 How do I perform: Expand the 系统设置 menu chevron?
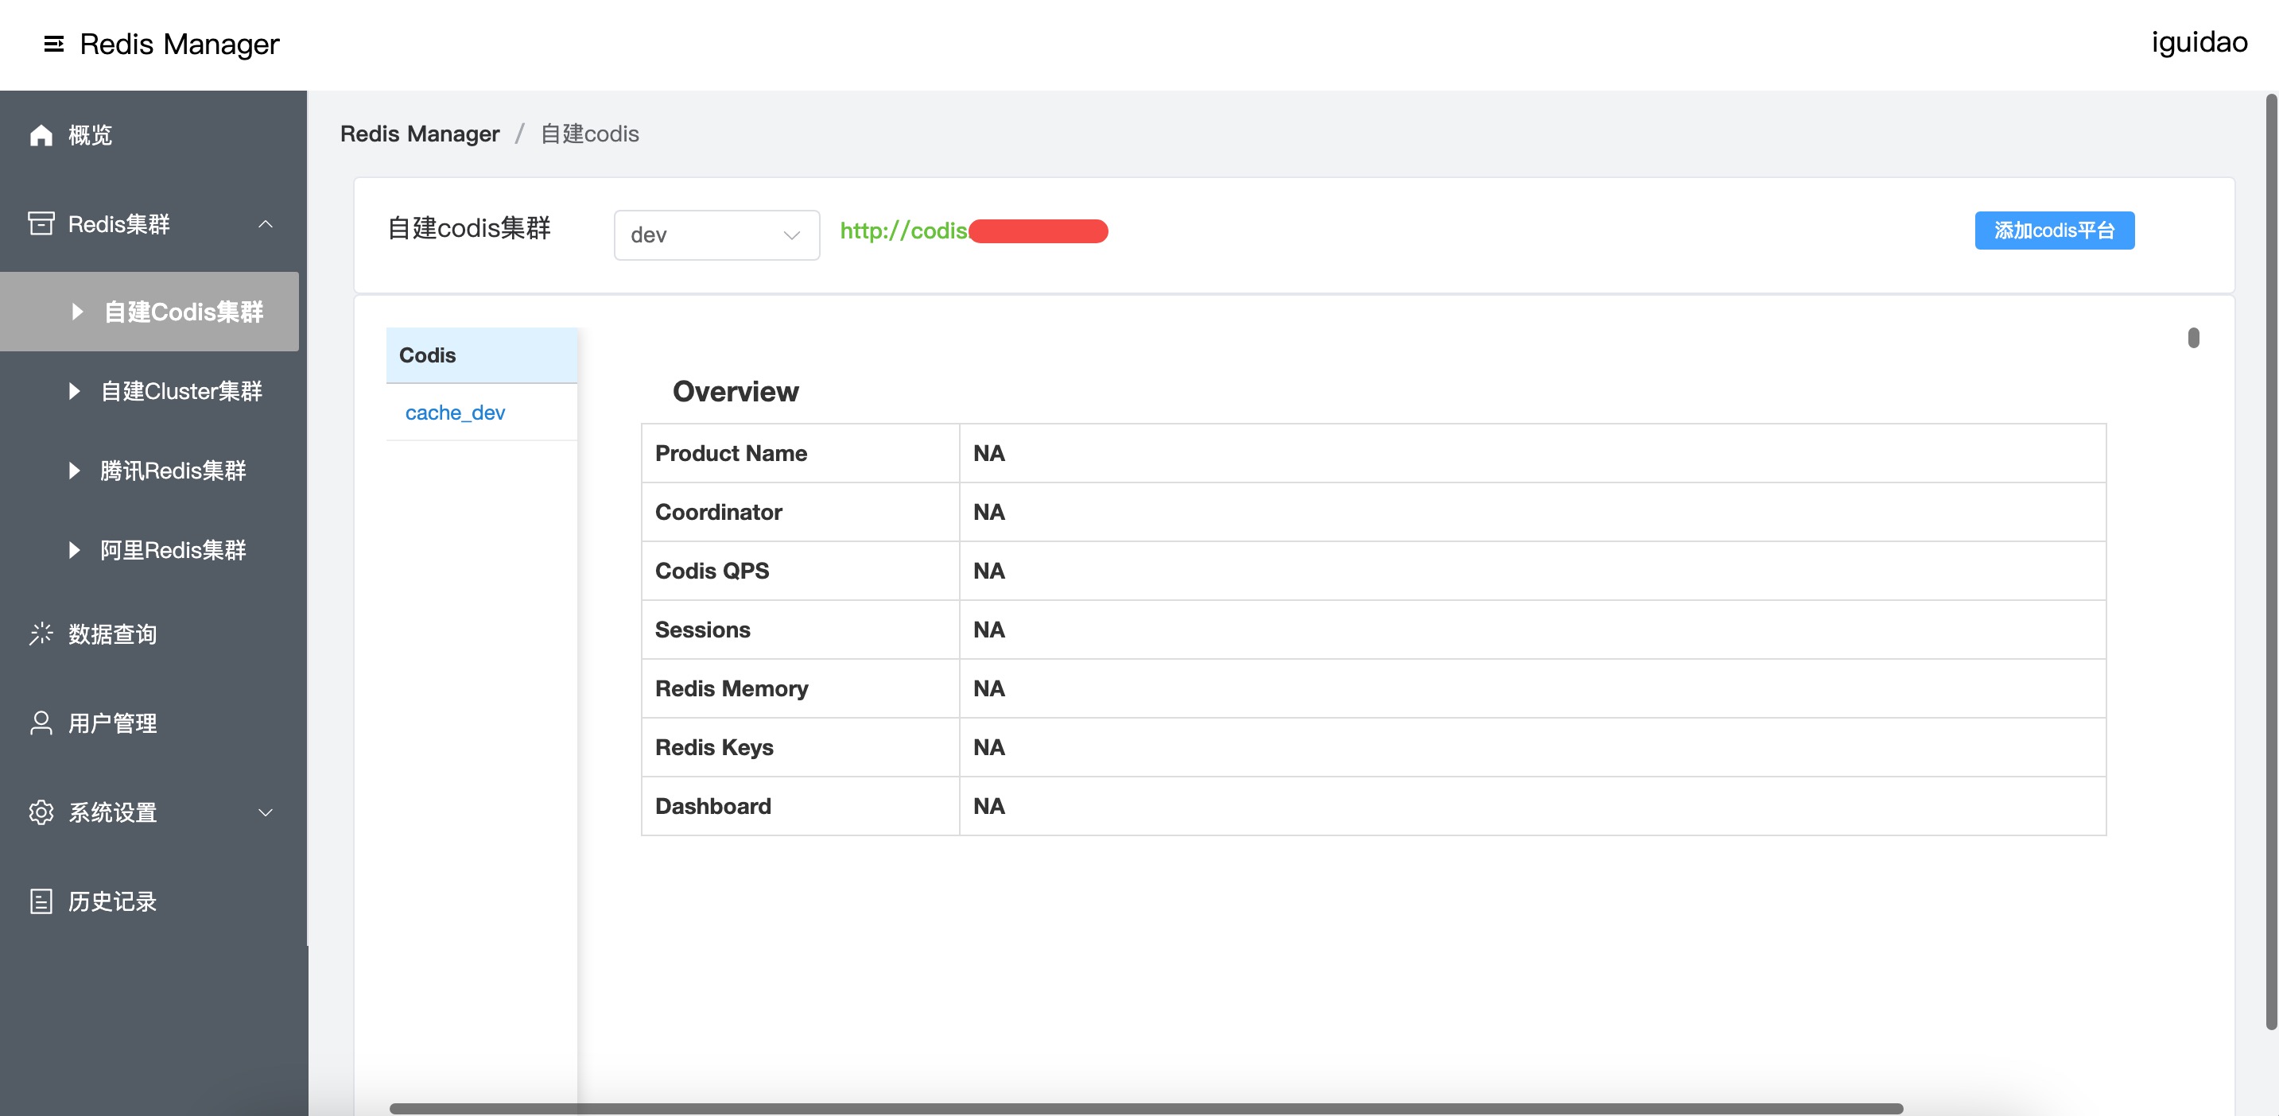point(266,812)
